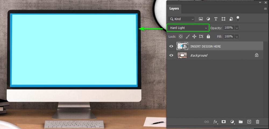Screen dimensions: 269x129
Task: Collapse the panel with double arrows
Action: click(260, 2)
